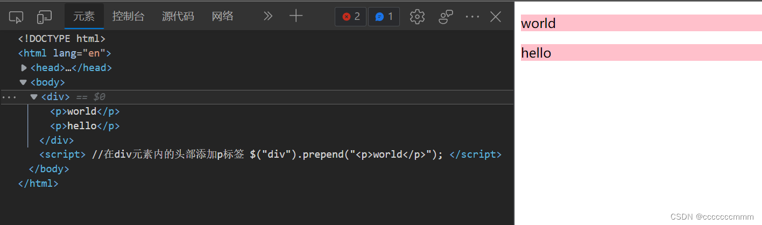This screenshot has height=225, width=762.
Task: Expand the collapsed head element
Action: (x=23, y=68)
